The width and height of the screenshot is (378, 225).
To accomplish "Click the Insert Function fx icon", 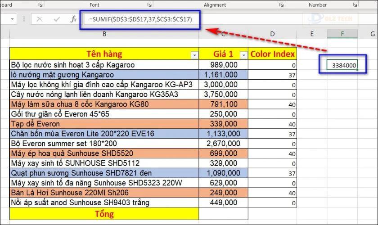I will pyautogui.click(x=73, y=19).
